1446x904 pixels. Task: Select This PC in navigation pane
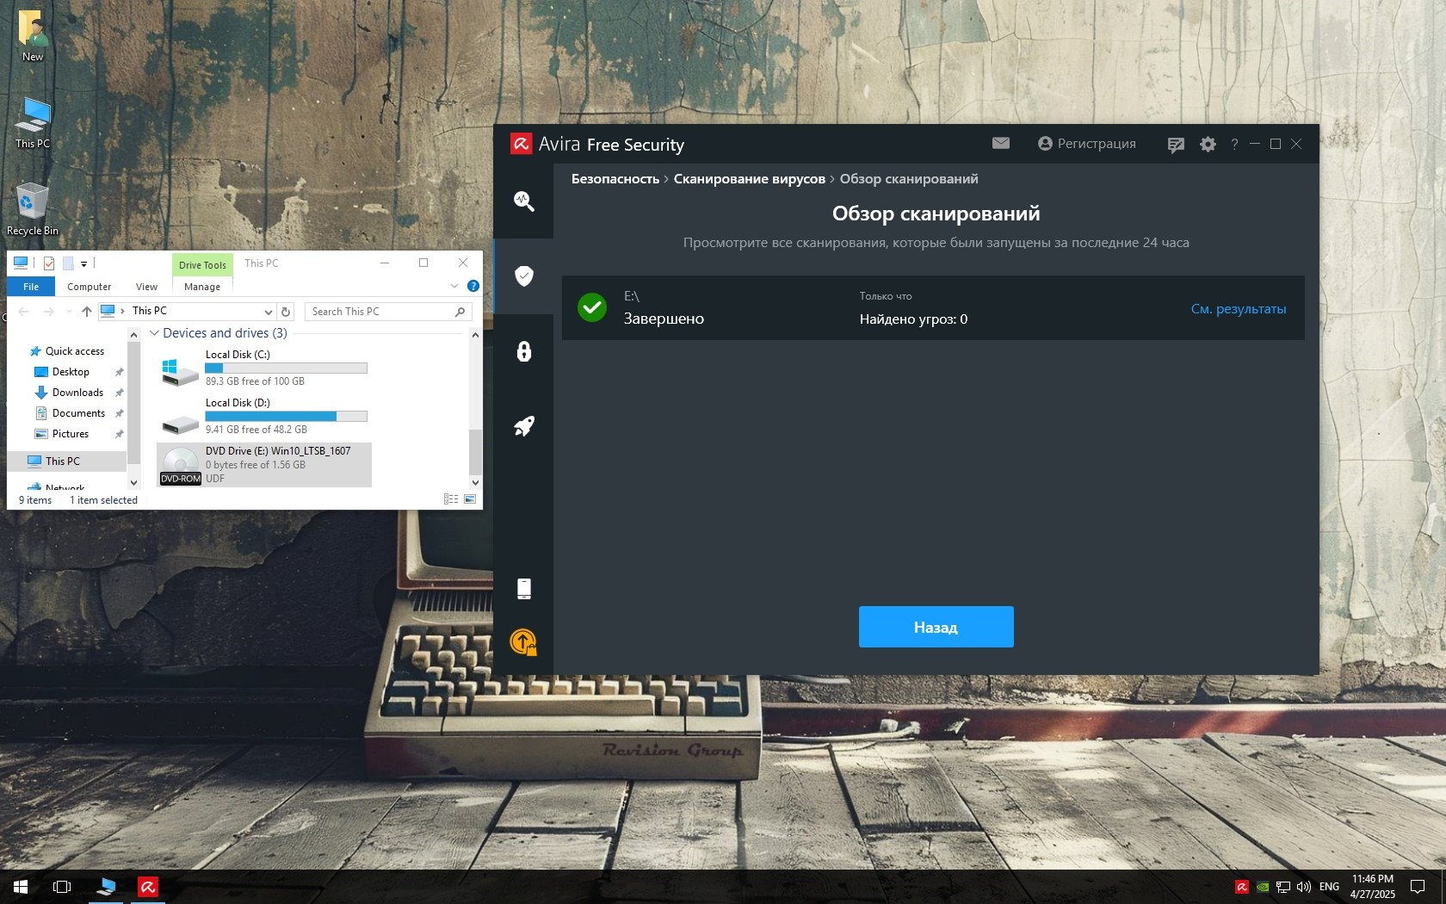pyautogui.click(x=62, y=461)
